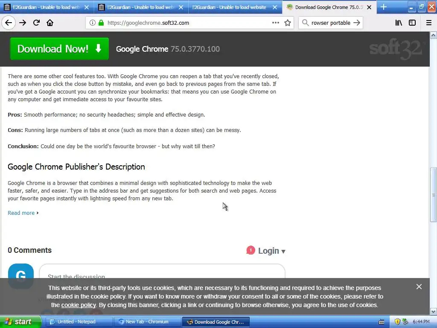Open page actions three-dot menu

[275, 23]
